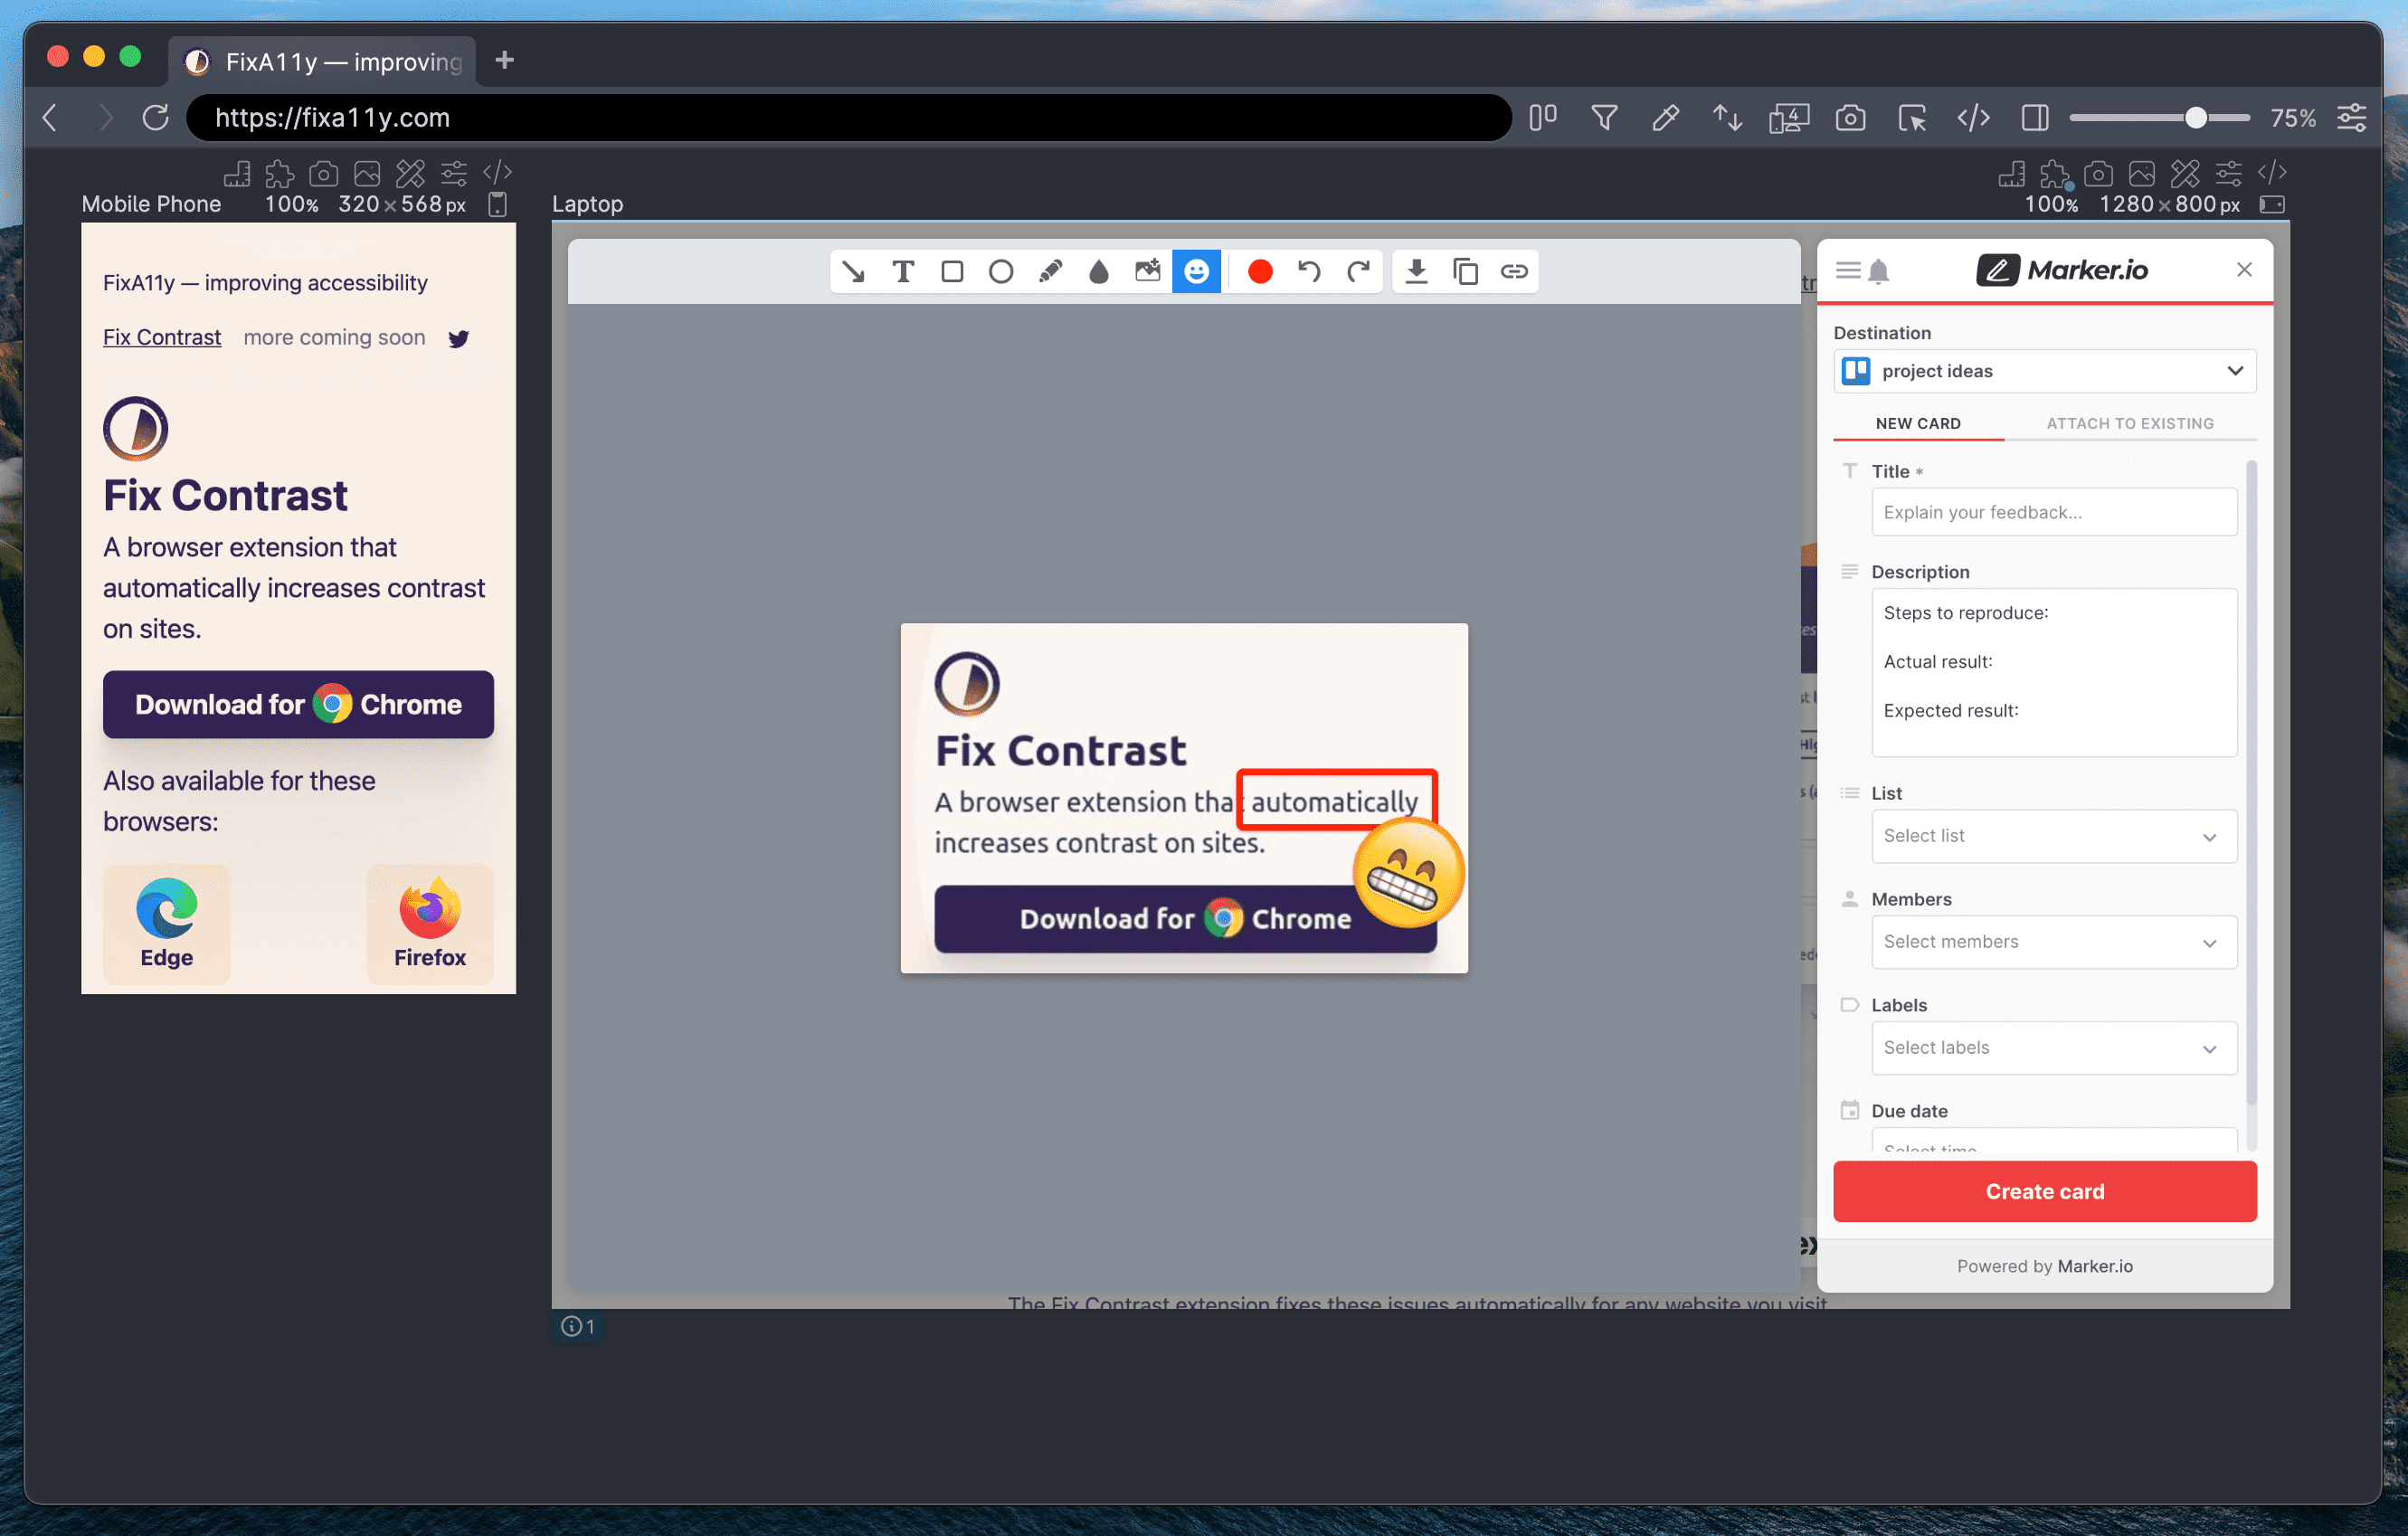Toggle rulers icon on Mobile Phone pane
This screenshot has width=2408, height=1536.
pos(237,174)
